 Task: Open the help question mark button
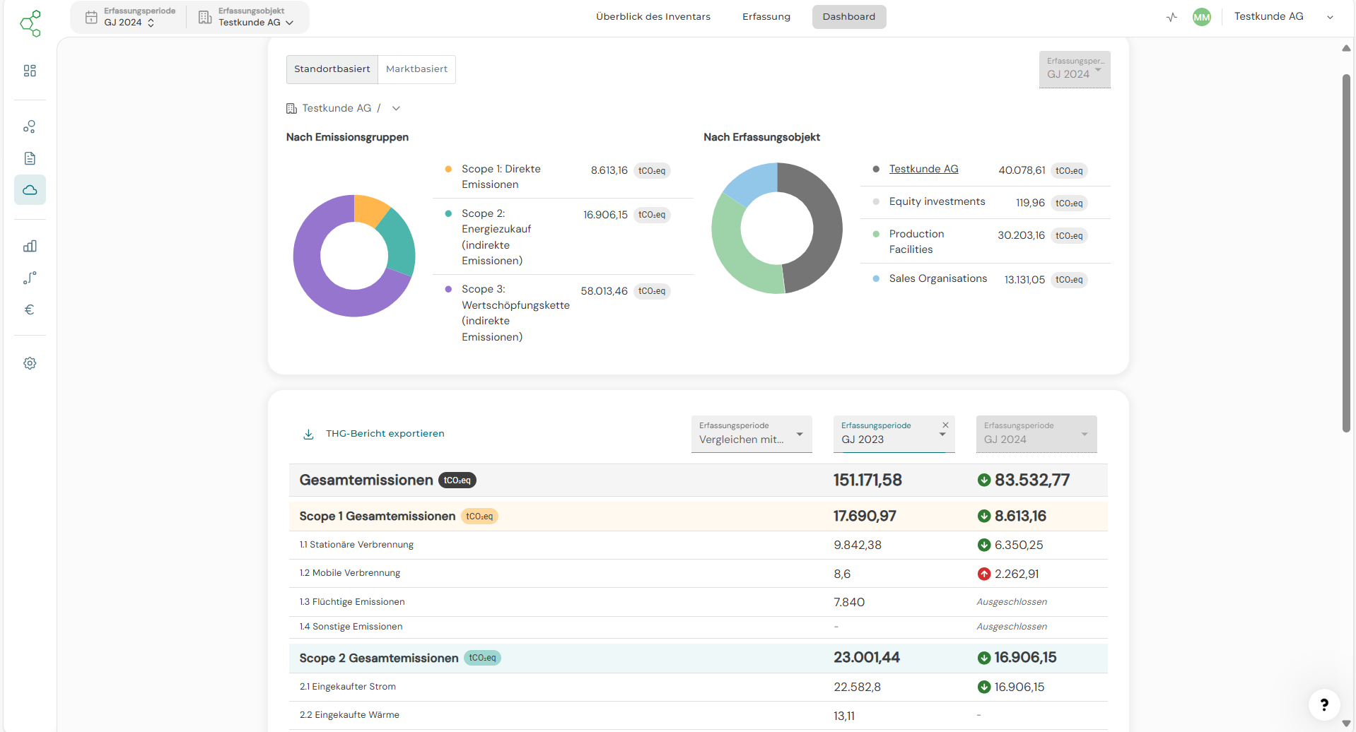pyautogui.click(x=1323, y=704)
